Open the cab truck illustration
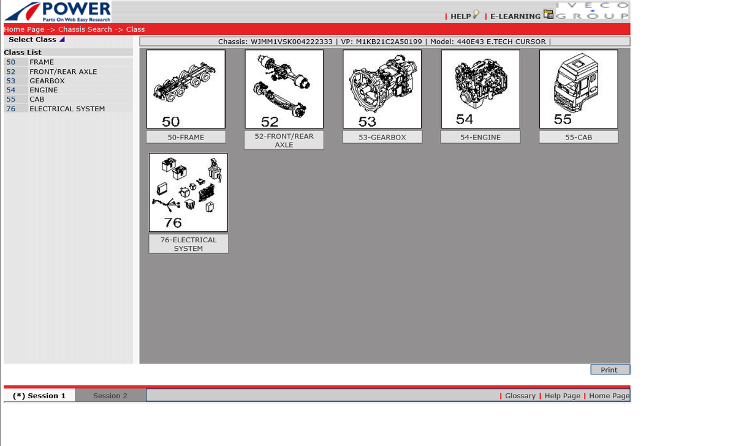 [578, 89]
